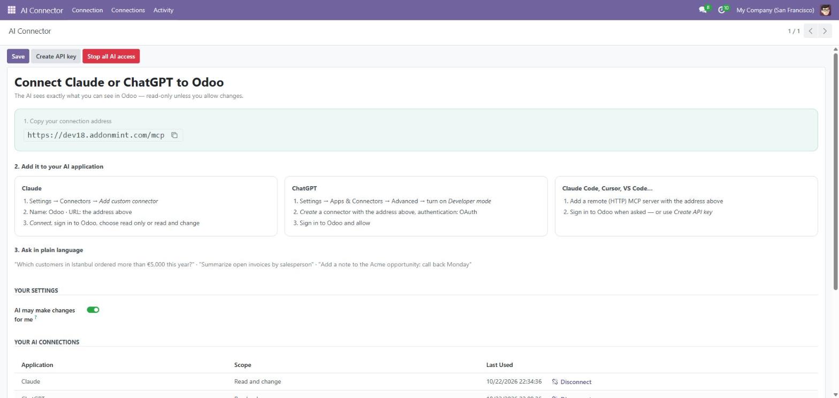
Task: Click the Scope column header
Action: click(x=242, y=365)
